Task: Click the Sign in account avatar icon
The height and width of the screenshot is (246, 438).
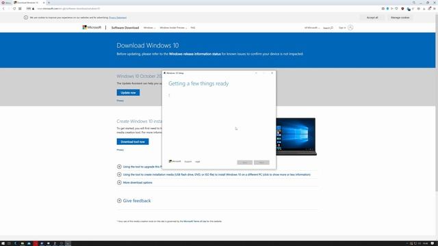Action: tap(350, 27)
